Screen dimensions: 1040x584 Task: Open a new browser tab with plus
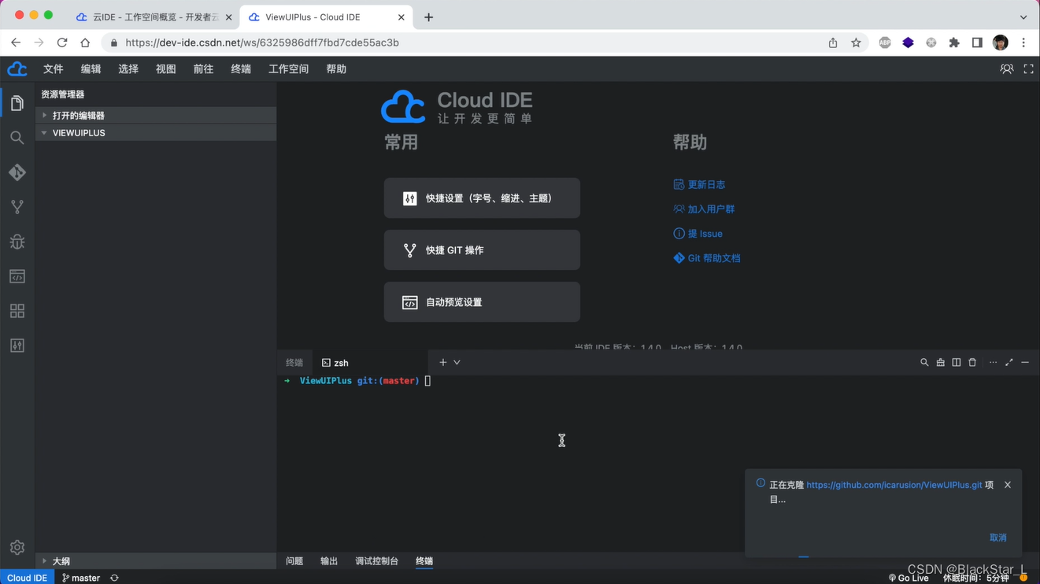[x=428, y=17]
